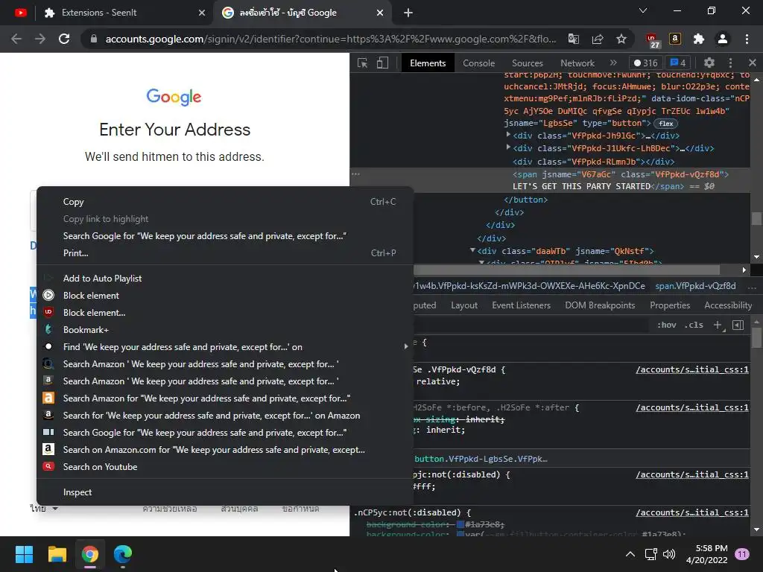The image size is (763, 572).
Task: Choose Inspect in context menu
Action: click(225, 492)
